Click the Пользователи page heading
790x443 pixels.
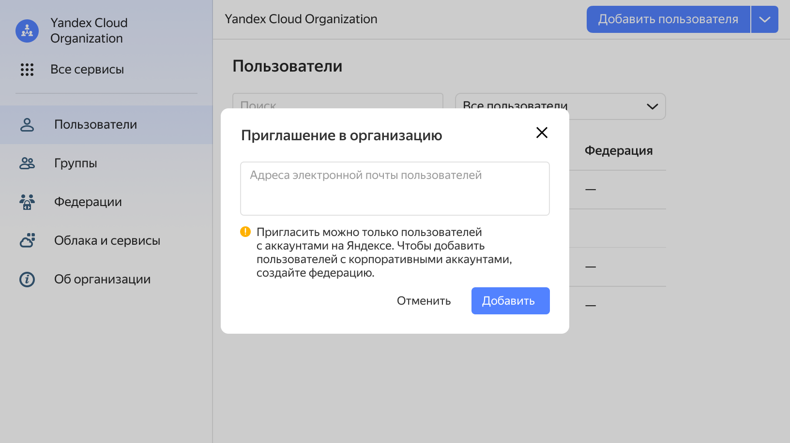288,66
